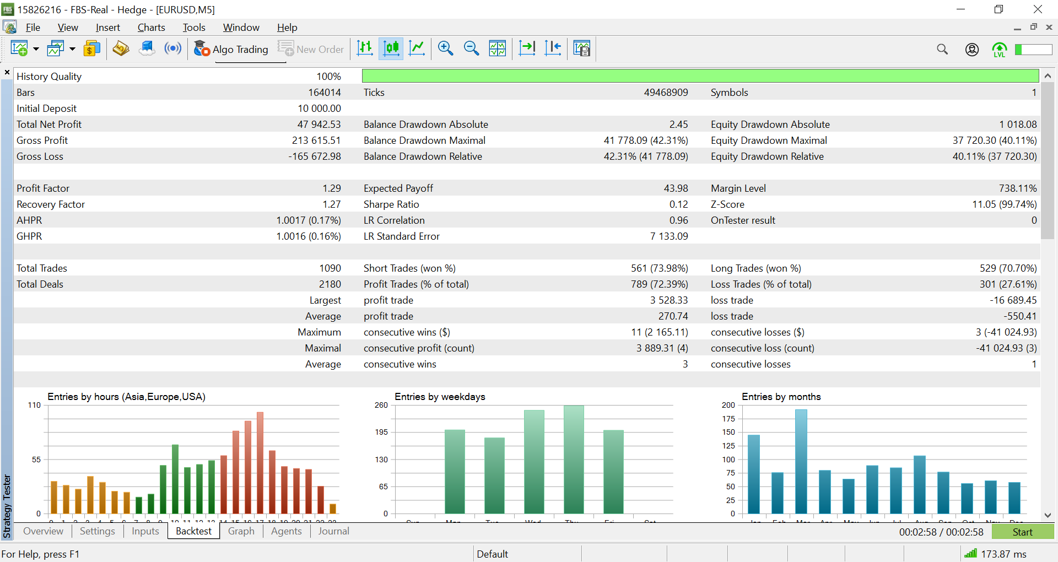
Task: Open the chart templates icon
Action: click(x=582, y=49)
